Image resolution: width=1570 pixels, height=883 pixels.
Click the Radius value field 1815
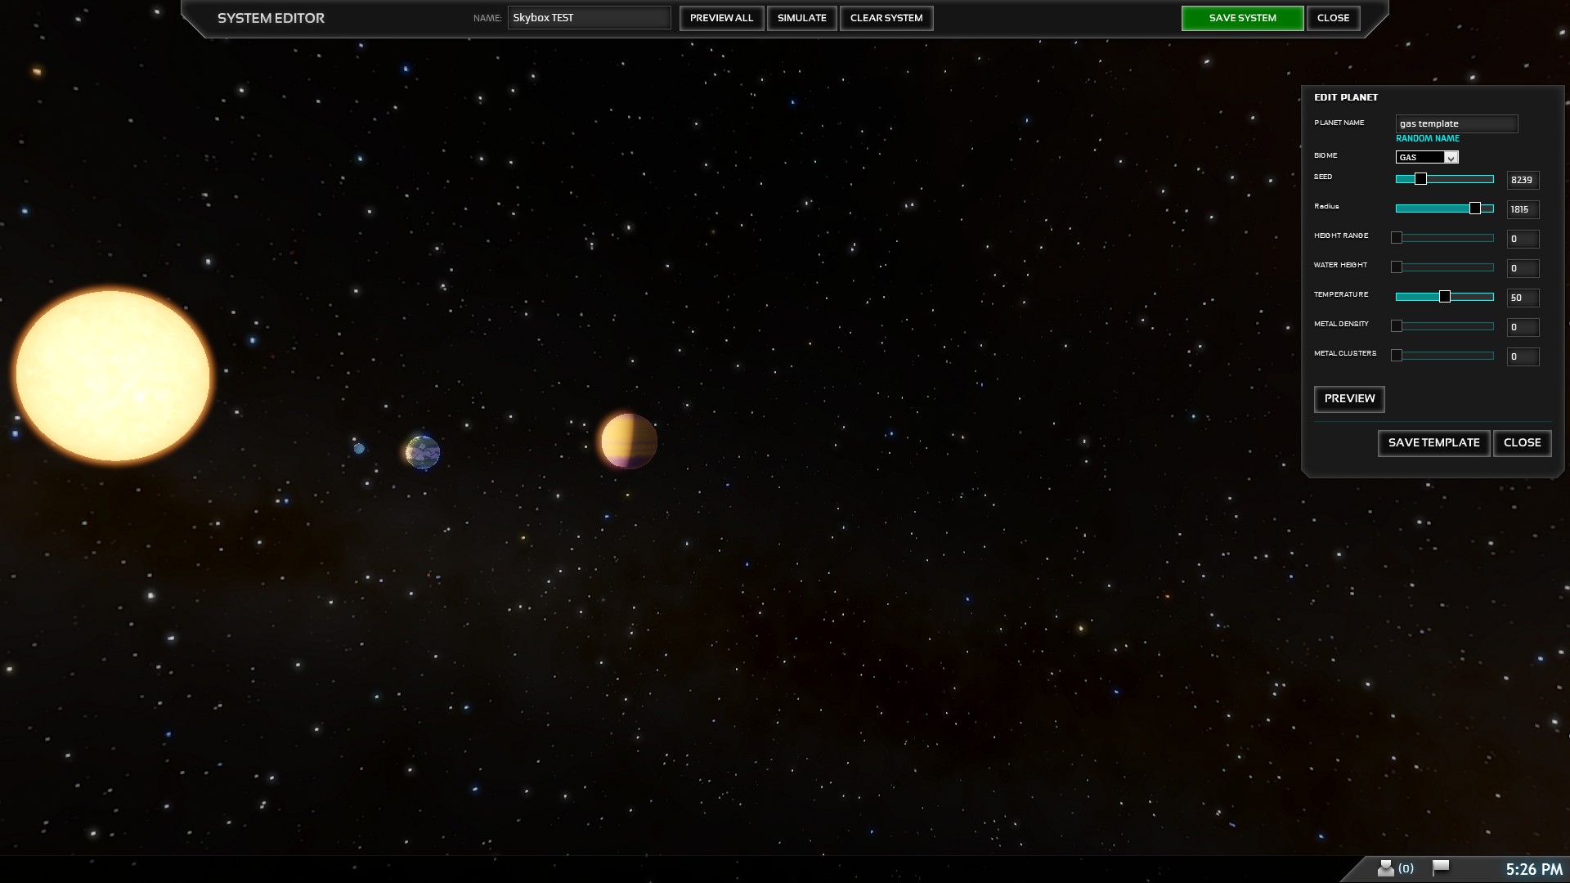1523,209
